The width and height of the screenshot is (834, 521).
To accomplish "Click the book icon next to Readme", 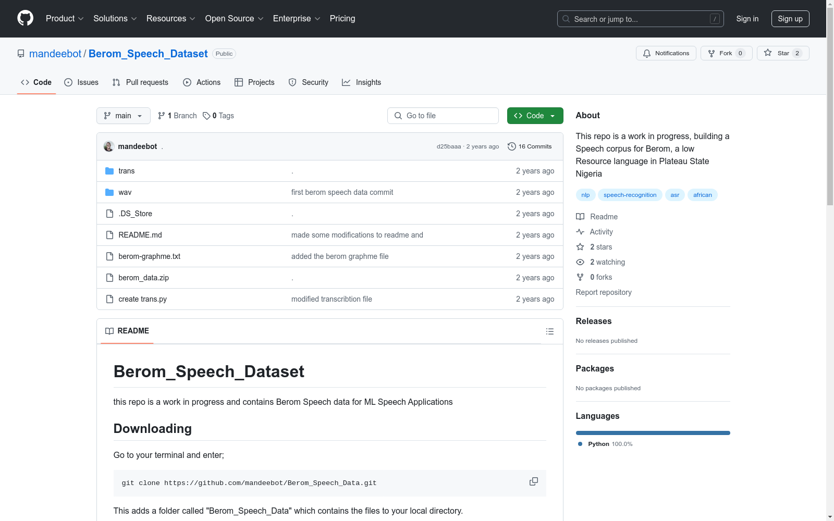I will point(580,217).
